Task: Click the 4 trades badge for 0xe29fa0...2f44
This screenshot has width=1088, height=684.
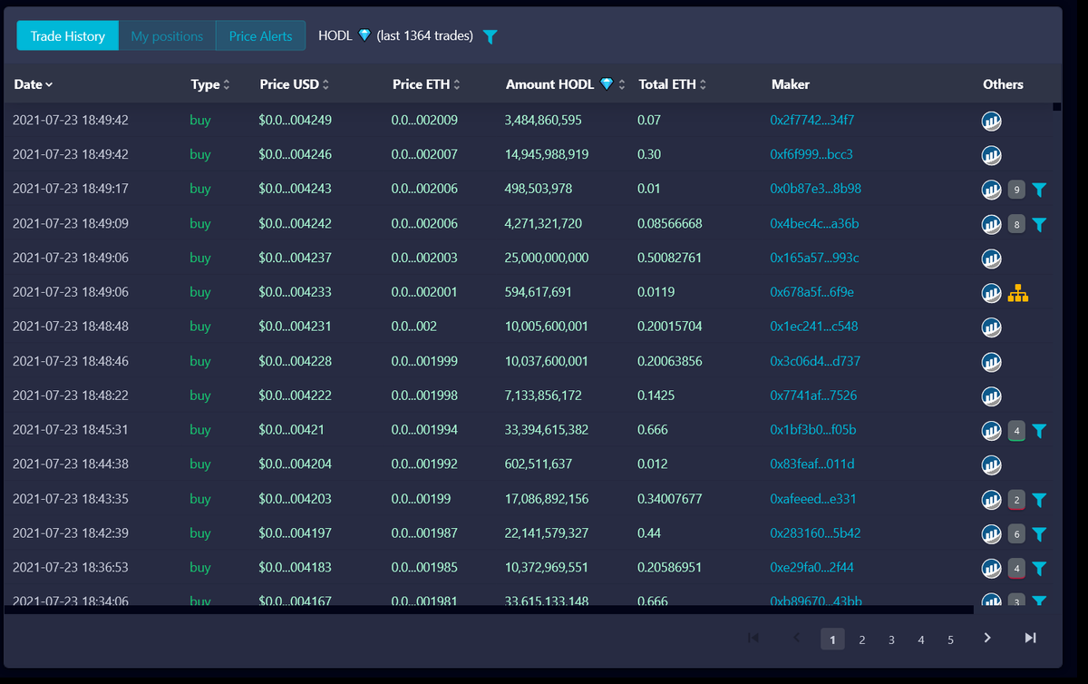Action: (x=1016, y=569)
